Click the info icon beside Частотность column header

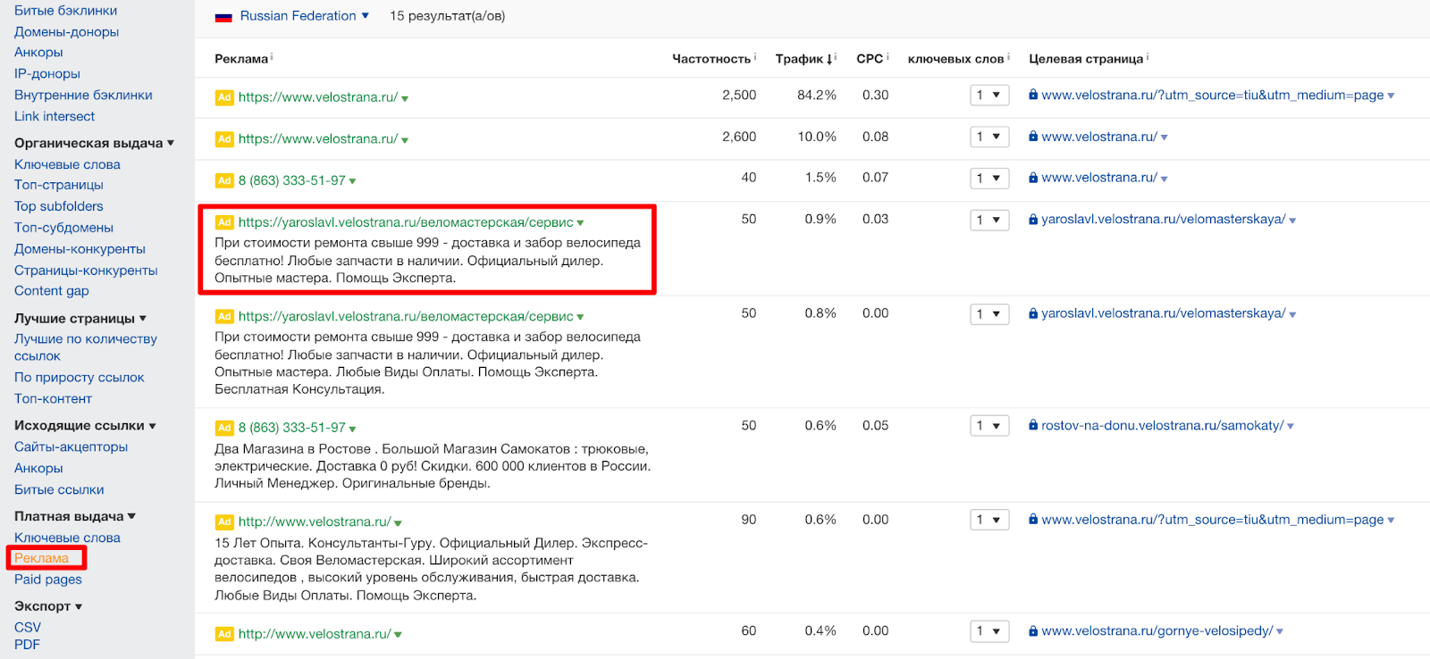pyautogui.click(x=755, y=56)
